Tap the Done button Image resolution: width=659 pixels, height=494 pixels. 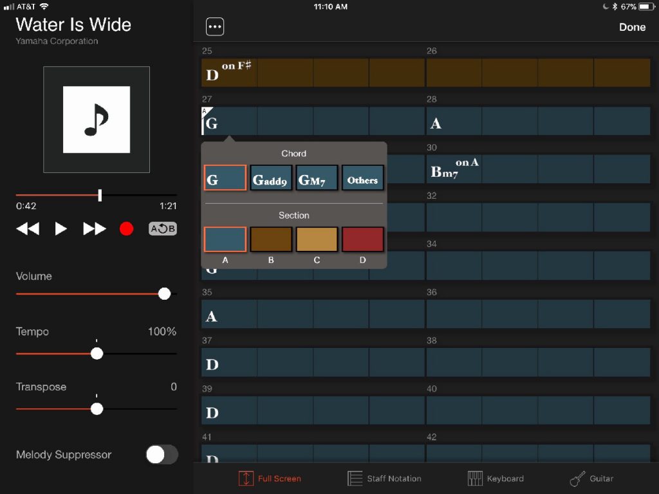pos(632,27)
